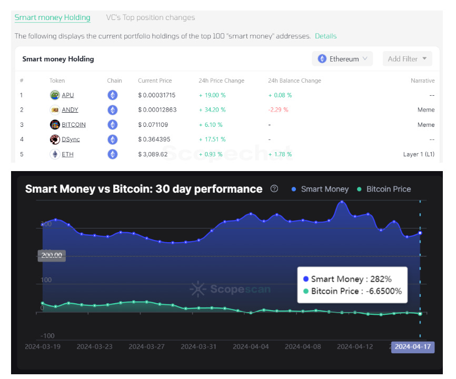Click the + 17.51 % price change
Screen dimensions: 456x379
pyautogui.click(x=212, y=139)
